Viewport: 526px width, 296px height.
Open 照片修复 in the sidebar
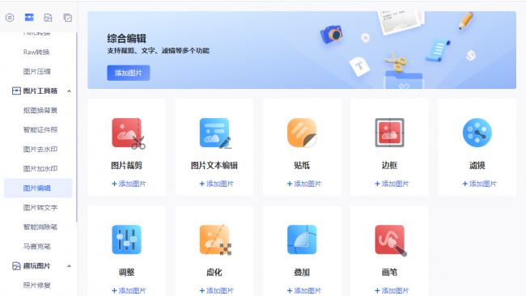[37, 285]
